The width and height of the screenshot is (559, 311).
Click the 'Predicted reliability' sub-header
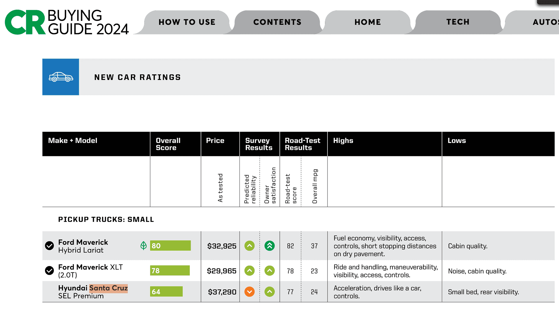click(x=250, y=189)
